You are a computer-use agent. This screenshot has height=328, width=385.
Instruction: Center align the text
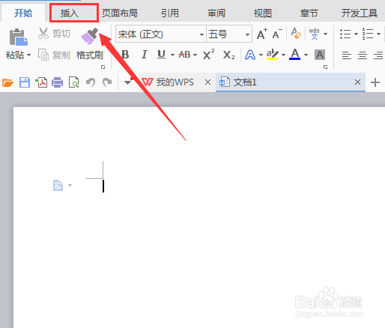[363, 55]
